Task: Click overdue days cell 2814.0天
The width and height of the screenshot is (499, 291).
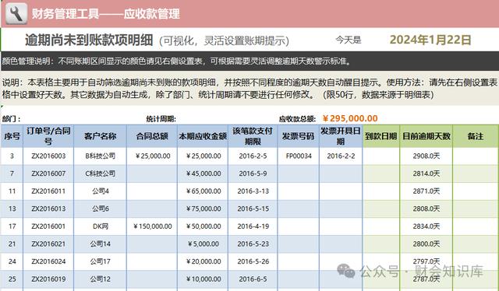Action: (426, 174)
